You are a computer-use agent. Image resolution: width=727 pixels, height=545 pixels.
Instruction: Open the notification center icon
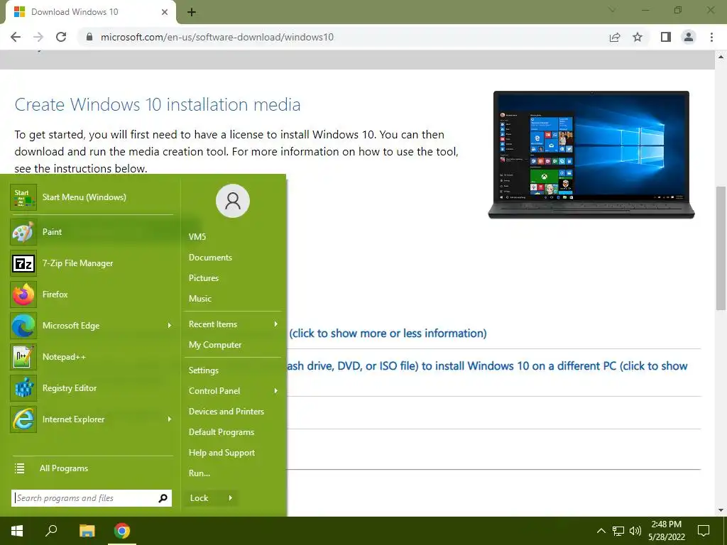pos(704,531)
